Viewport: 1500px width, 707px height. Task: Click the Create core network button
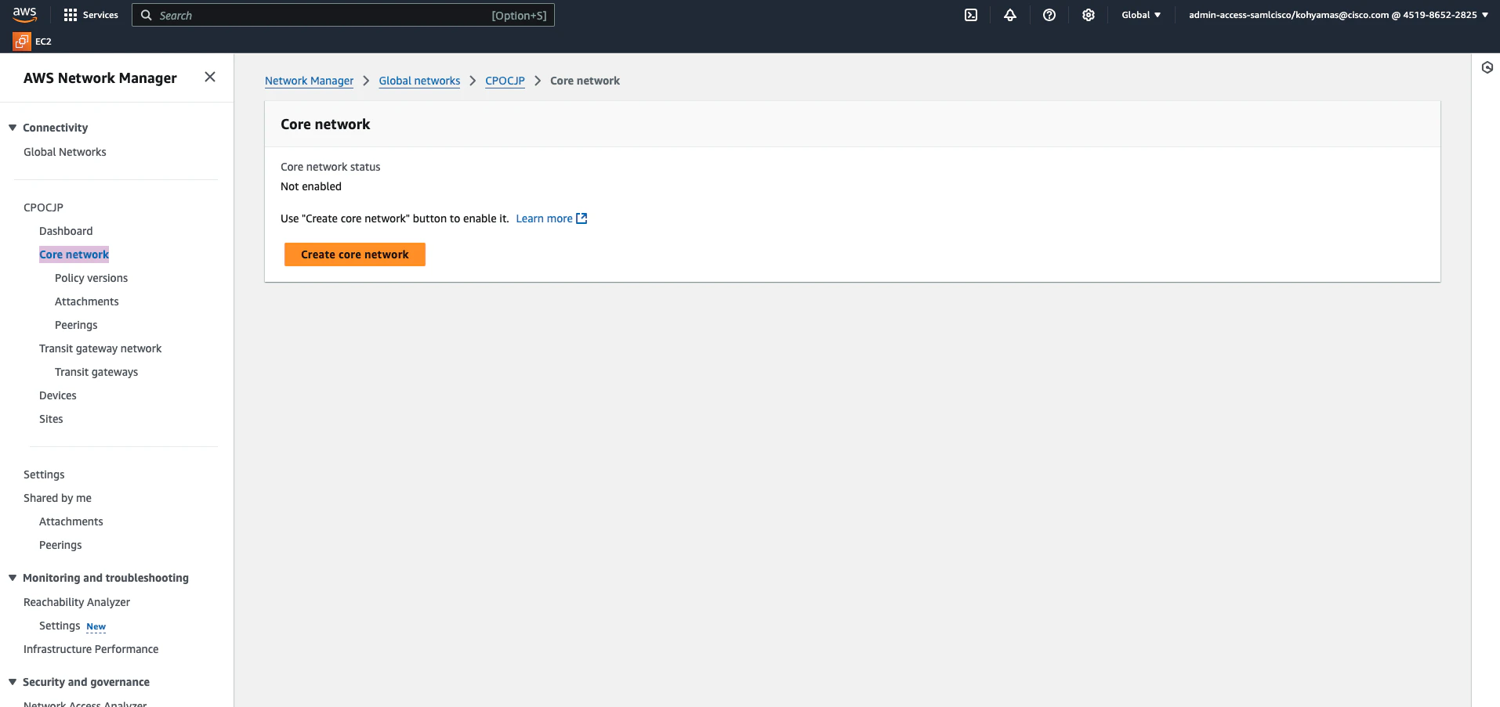(x=355, y=254)
